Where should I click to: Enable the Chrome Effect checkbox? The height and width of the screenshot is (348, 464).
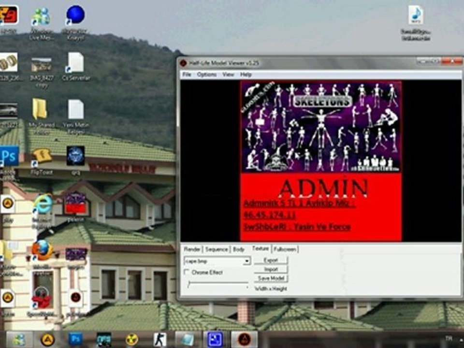[x=187, y=272]
